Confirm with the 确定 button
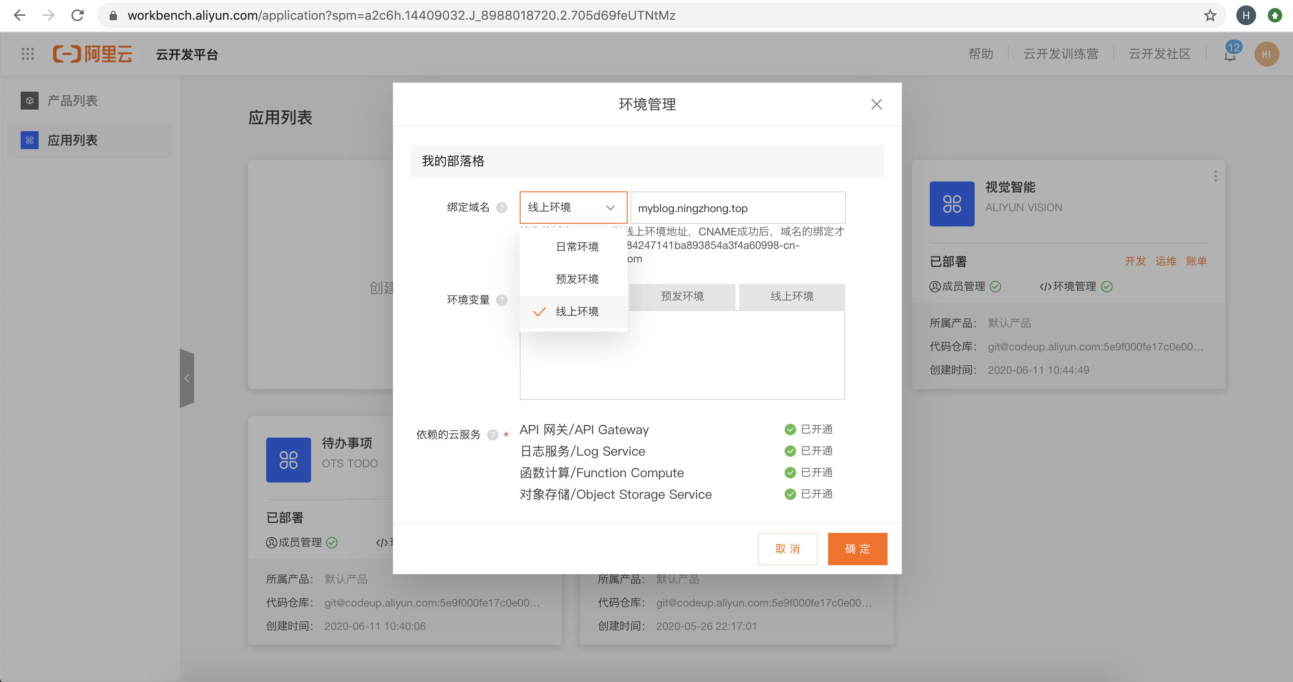The image size is (1293, 682). 857,549
